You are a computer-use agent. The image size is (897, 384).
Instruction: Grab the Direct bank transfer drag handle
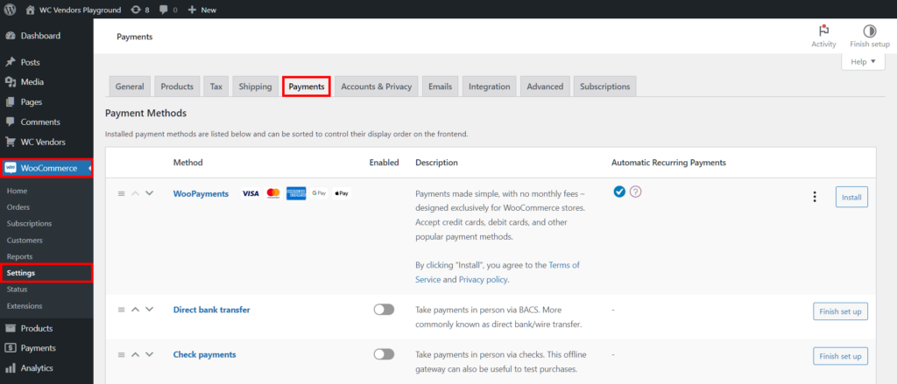click(x=121, y=310)
